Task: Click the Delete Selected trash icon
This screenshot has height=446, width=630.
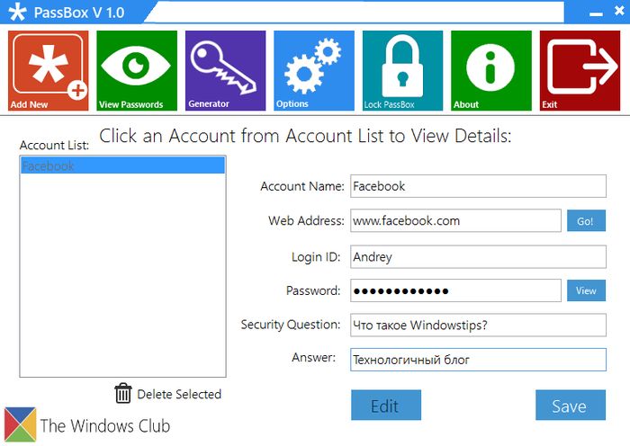Action: [x=123, y=394]
